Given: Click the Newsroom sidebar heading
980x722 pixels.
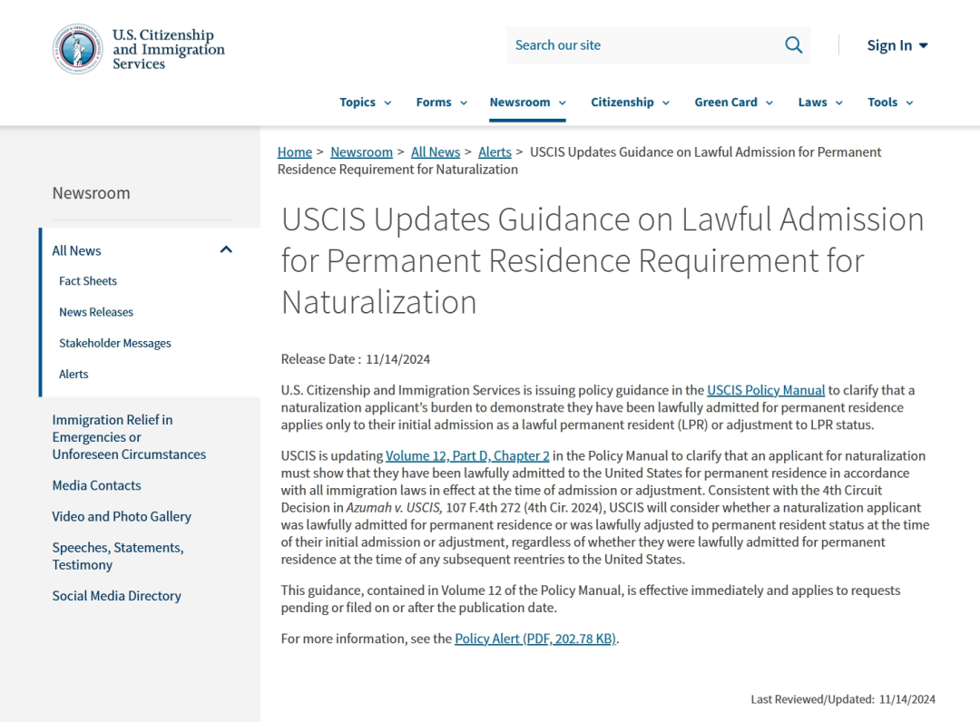Looking at the screenshot, I should tap(92, 193).
